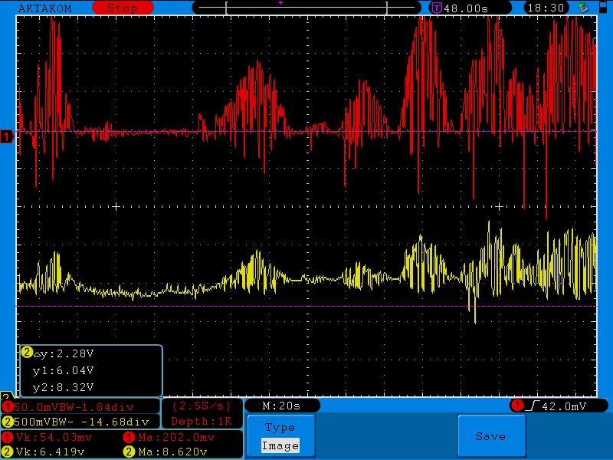The height and width of the screenshot is (460, 613).
Task: Click the cursor Δy:2.28V readout
Action: (x=64, y=353)
